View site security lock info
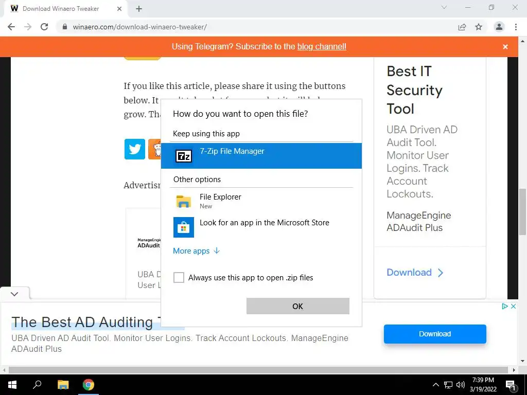Viewport: 527px width, 395px height. tap(65, 27)
